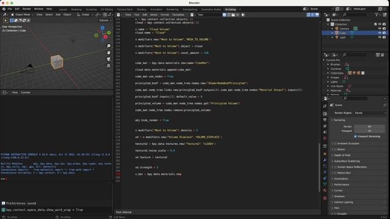Toggle render camera icon for Light
The image size is (390, 219).
click(384, 37)
